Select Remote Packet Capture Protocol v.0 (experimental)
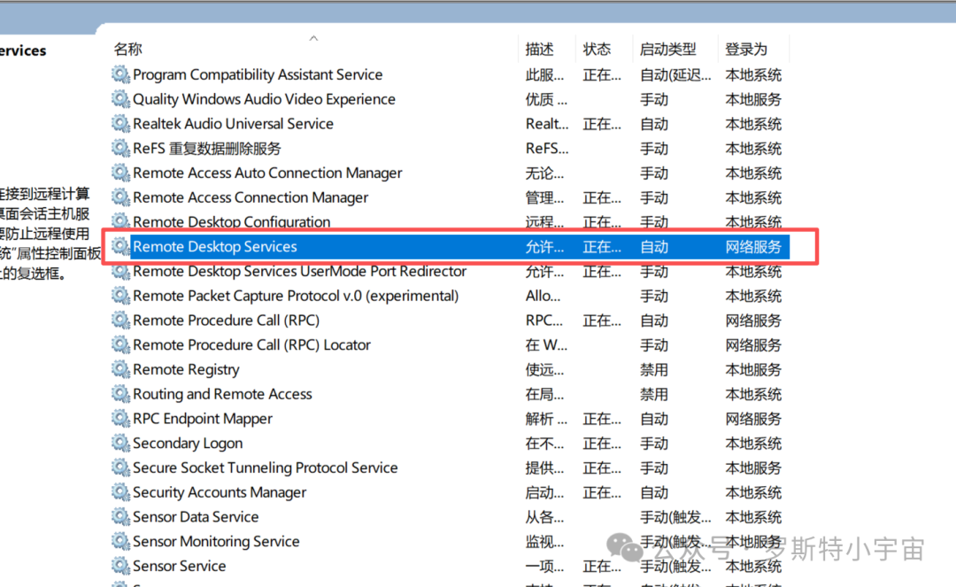This screenshot has width=956, height=587. tap(296, 296)
